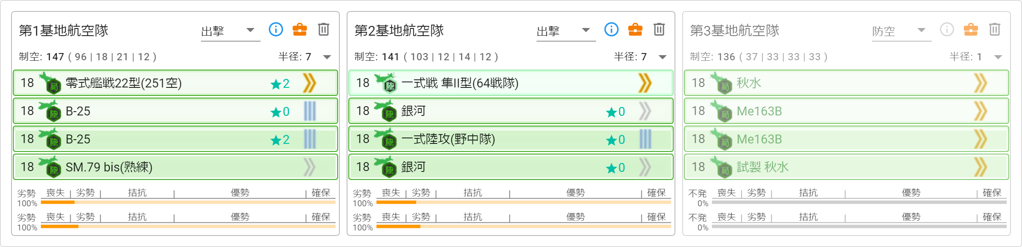The height and width of the screenshot is (247, 1022).
Task: Expand 半径 7 dropdown in 第2基地航空隊
Action: (663, 57)
